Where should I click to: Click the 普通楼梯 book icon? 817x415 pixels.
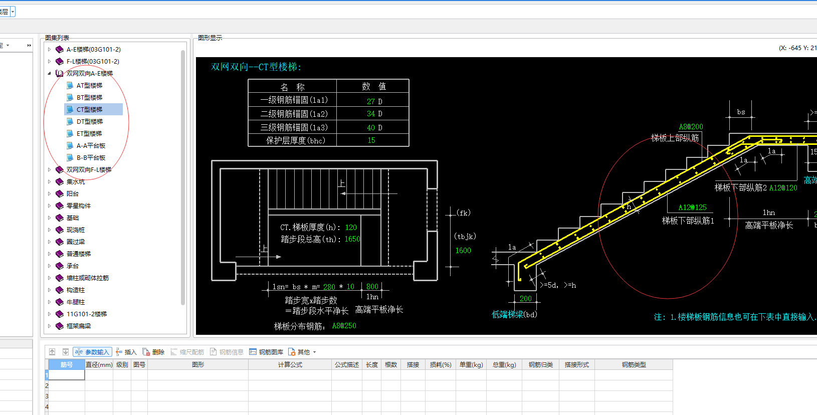click(60, 254)
